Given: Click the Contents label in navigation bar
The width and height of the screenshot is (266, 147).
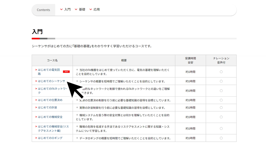Looking at the screenshot, I should [43, 10].
